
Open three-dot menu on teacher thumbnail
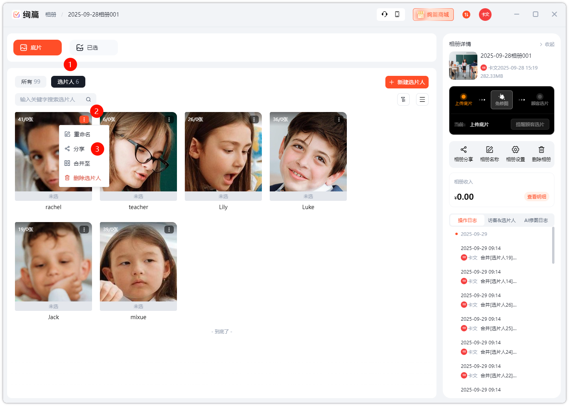169,119
